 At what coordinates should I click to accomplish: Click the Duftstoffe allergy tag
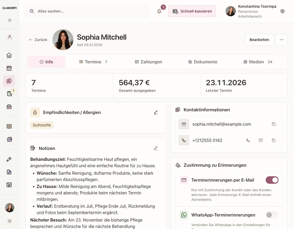coord(42,125)
